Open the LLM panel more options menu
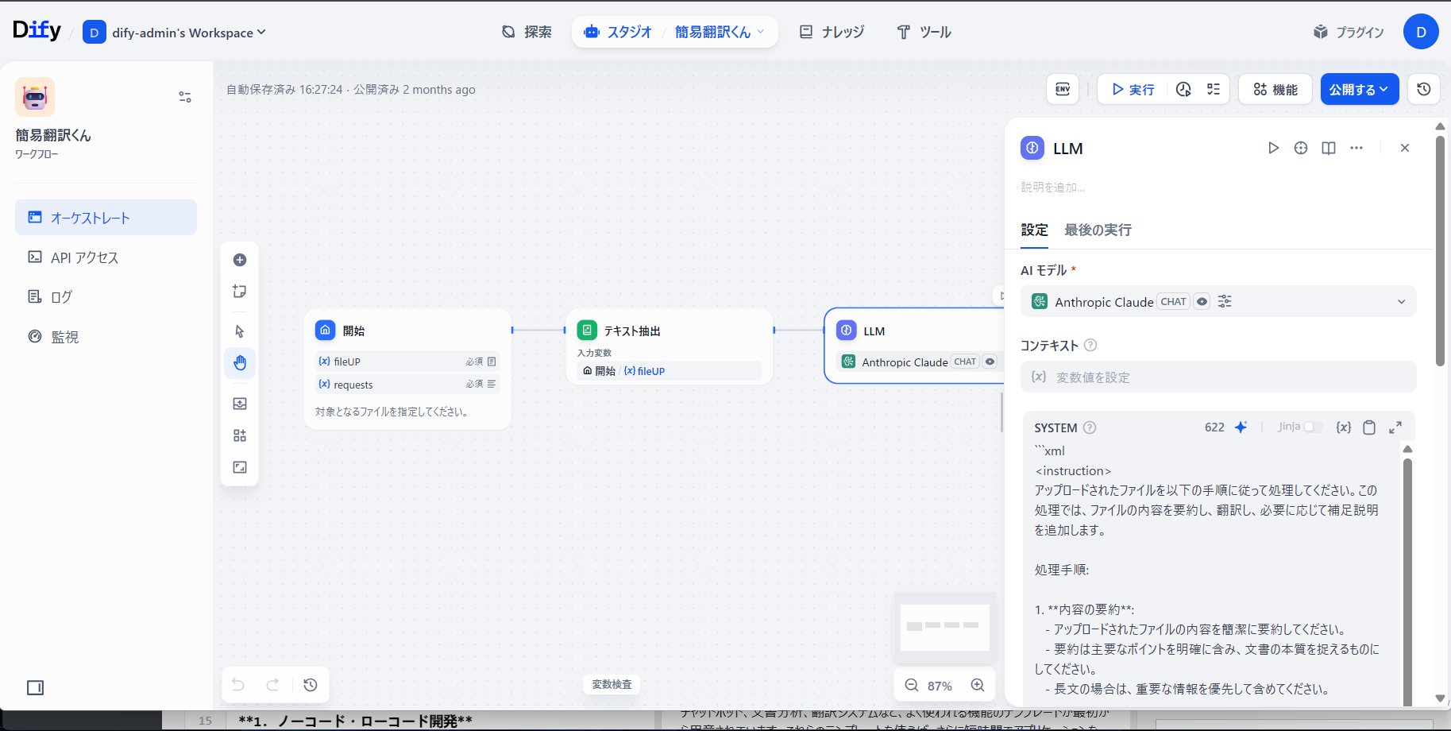The height and width of the screenshot is (731, 1451). [x=1356, y=148]
